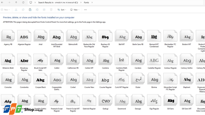Click the Rename icon in toolbar
Screen dimensions: 205x115
click(37, 10)
